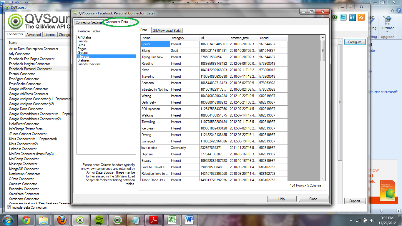Image resolution: width=402 pixels, height=226 pixels.
Task: Open QlikView from the taskbar
Action: [x=117, y=220]
